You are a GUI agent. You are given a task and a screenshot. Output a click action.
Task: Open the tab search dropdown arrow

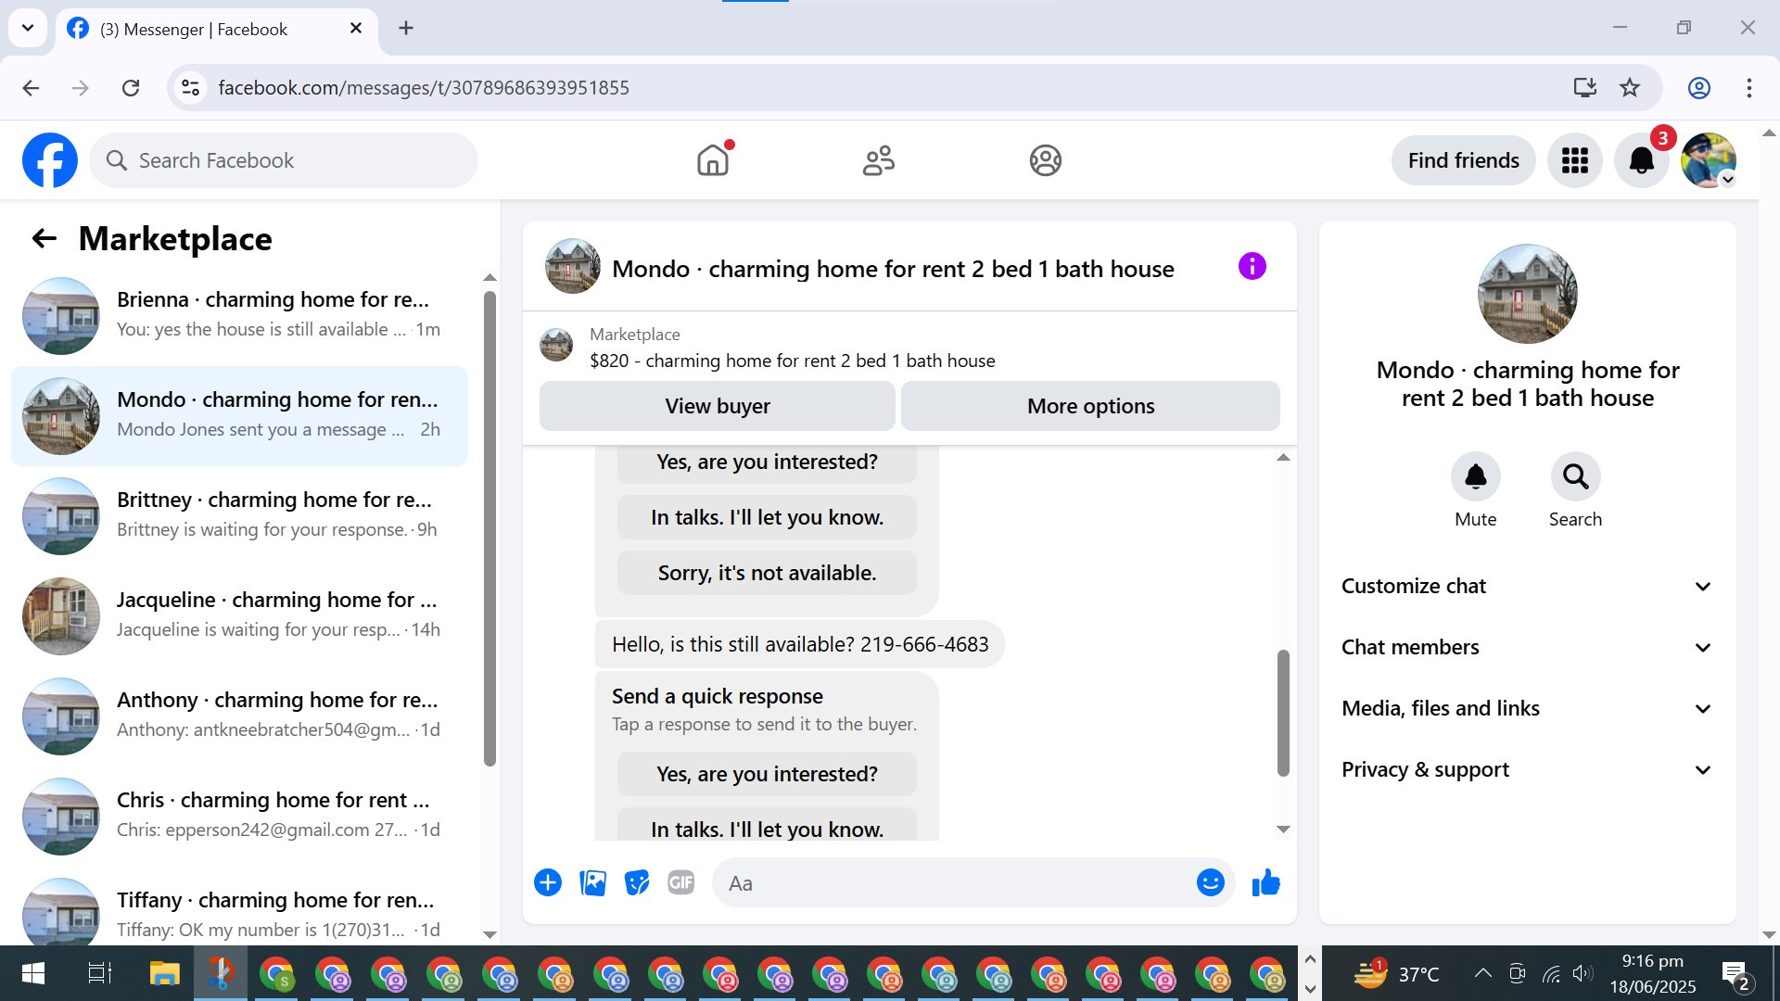pos(28,28)
